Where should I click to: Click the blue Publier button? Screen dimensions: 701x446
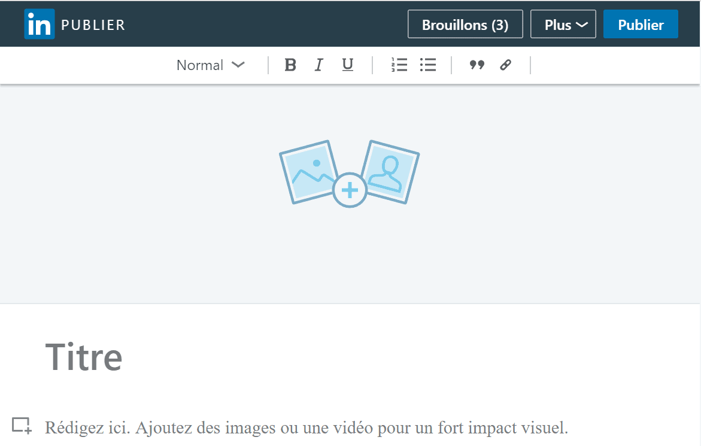click(x=640, y=24)
